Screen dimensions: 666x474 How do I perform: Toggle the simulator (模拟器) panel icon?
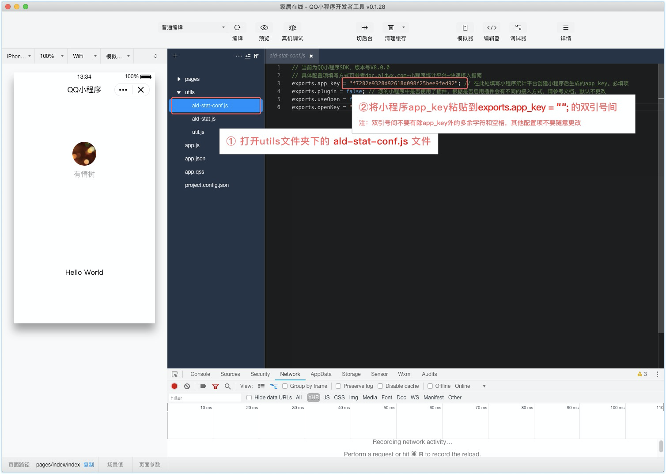(x=465, y=27)
